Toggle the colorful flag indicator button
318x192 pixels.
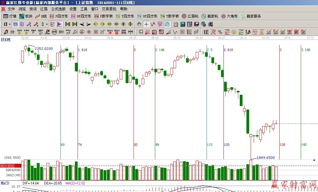click(x=59, y=24)
